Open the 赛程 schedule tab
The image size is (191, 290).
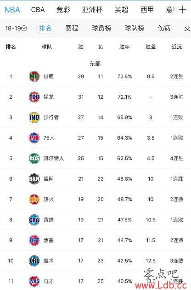(x=72, y=28)
